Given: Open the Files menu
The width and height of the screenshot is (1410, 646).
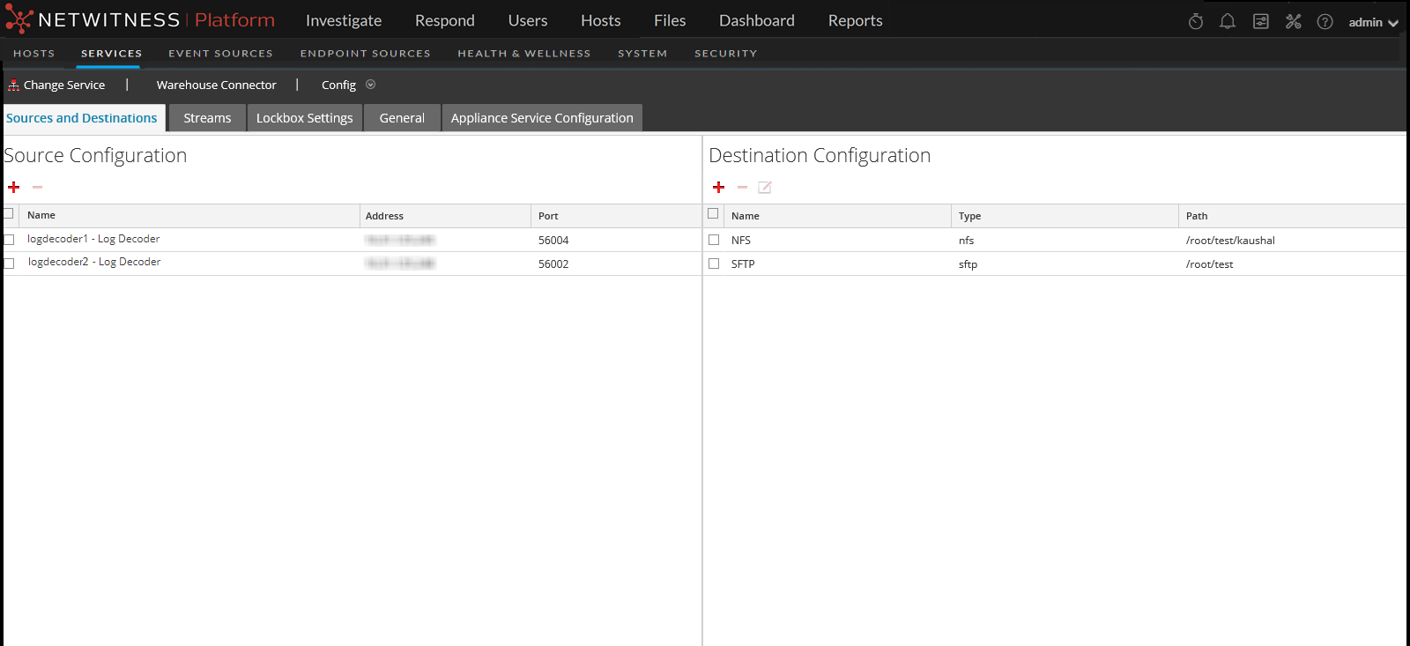Looking at the screenshot, I should coord(670,20).
